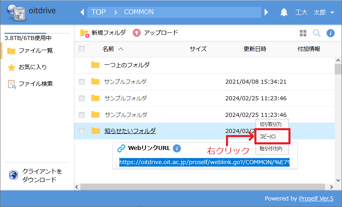Image resolution: width=342 pixels, height=207 pixels.
Task: Check the first サンプルフォルダ checkbox
Action: pyautogui.click(x=82, y=82)
